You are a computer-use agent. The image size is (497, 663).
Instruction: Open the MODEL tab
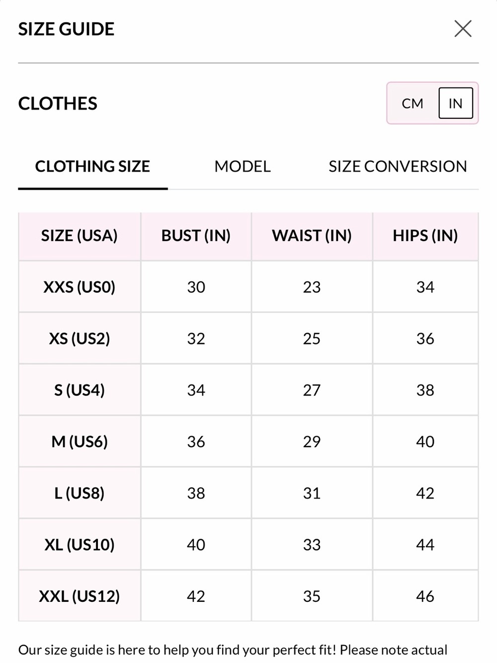click(243, 166)
